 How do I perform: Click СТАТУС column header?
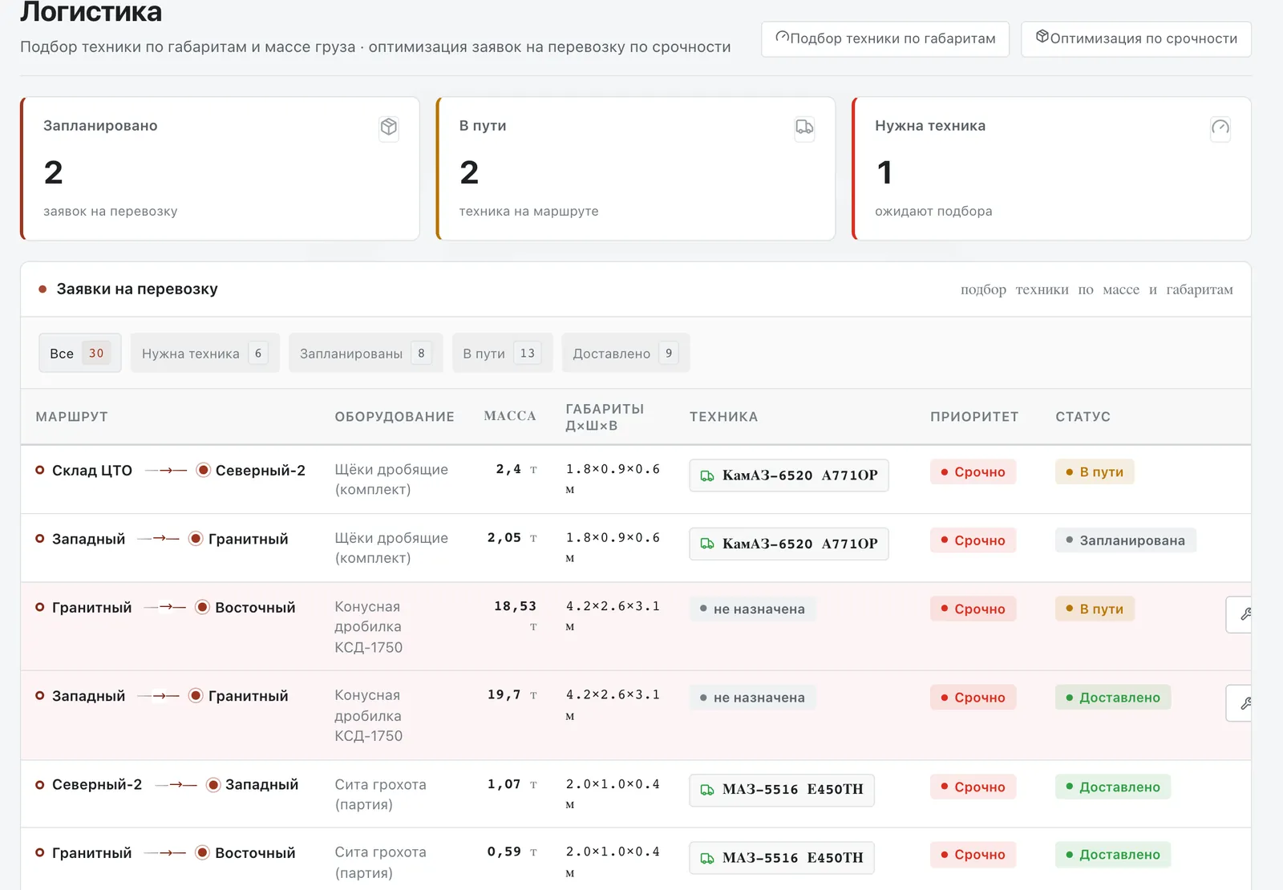point(1083,416)
